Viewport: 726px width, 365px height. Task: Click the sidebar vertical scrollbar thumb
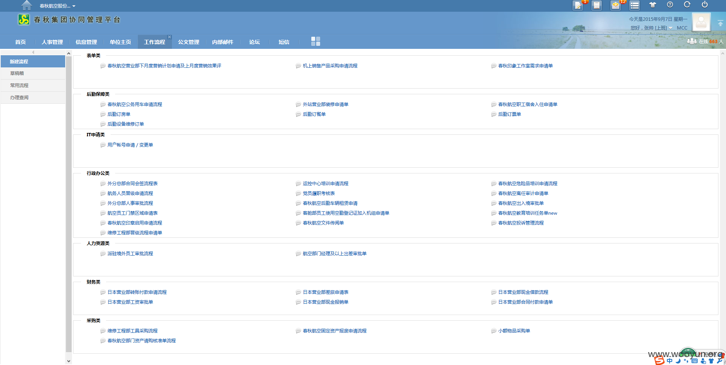tap(69, 204)
